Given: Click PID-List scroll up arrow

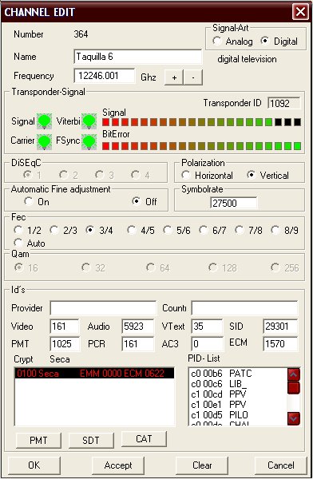Looking at the screenshot, I should point(294,374).
